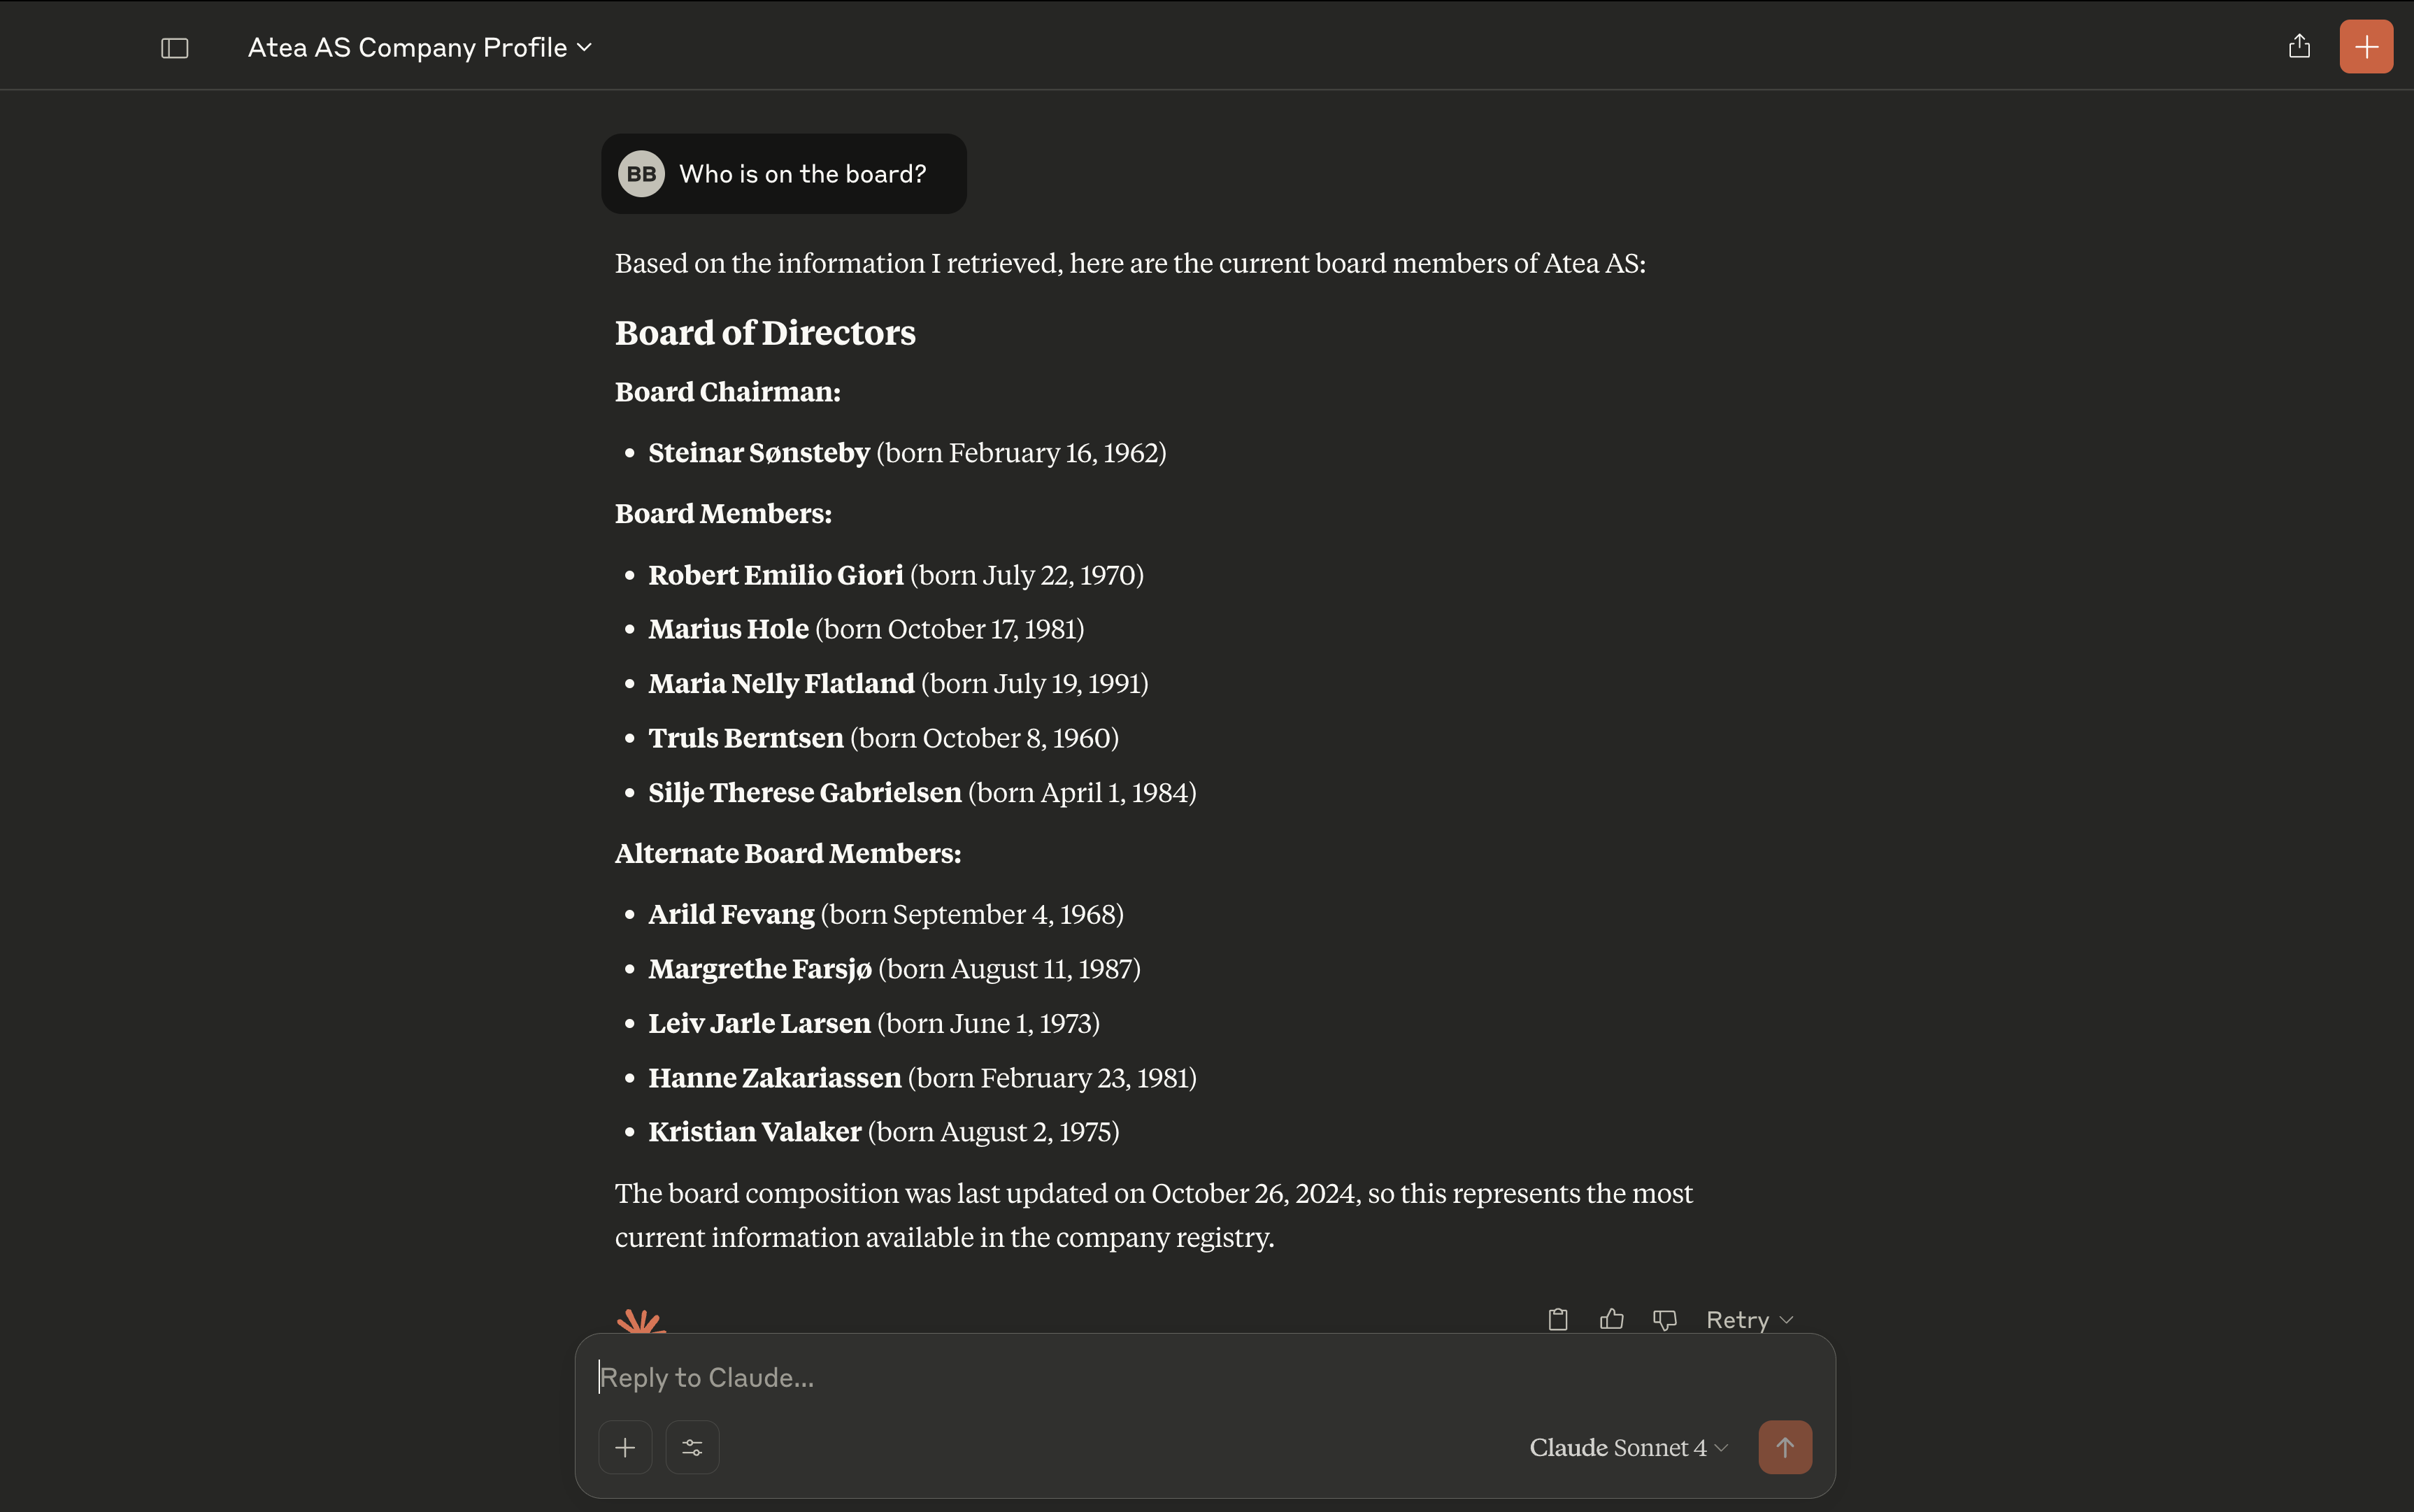The height and width of the screenshot is (1512, 2414).
Task: Click the Reply to Claude input field
Action: (x=1200, y=1377)
